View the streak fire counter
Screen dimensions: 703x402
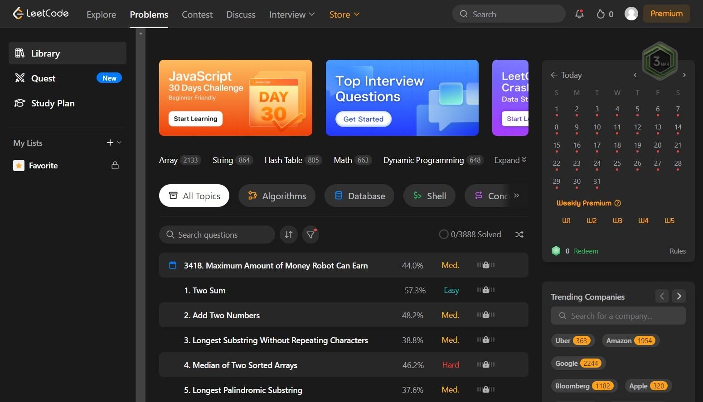pyautogui.click(x=605, y=14)
